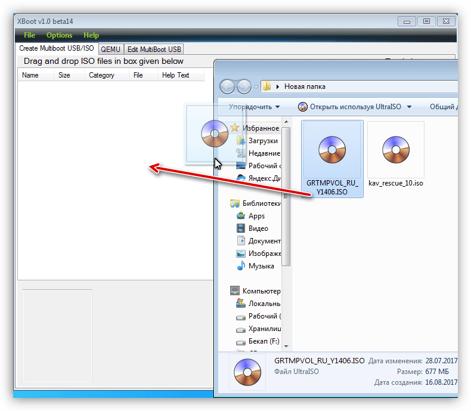Switch to the Create Multiboot USB/ISO tab
471x411 pixels.
pos(57,48)
